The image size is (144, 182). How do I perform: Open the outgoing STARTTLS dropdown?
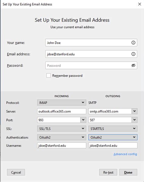coord(113,129)
